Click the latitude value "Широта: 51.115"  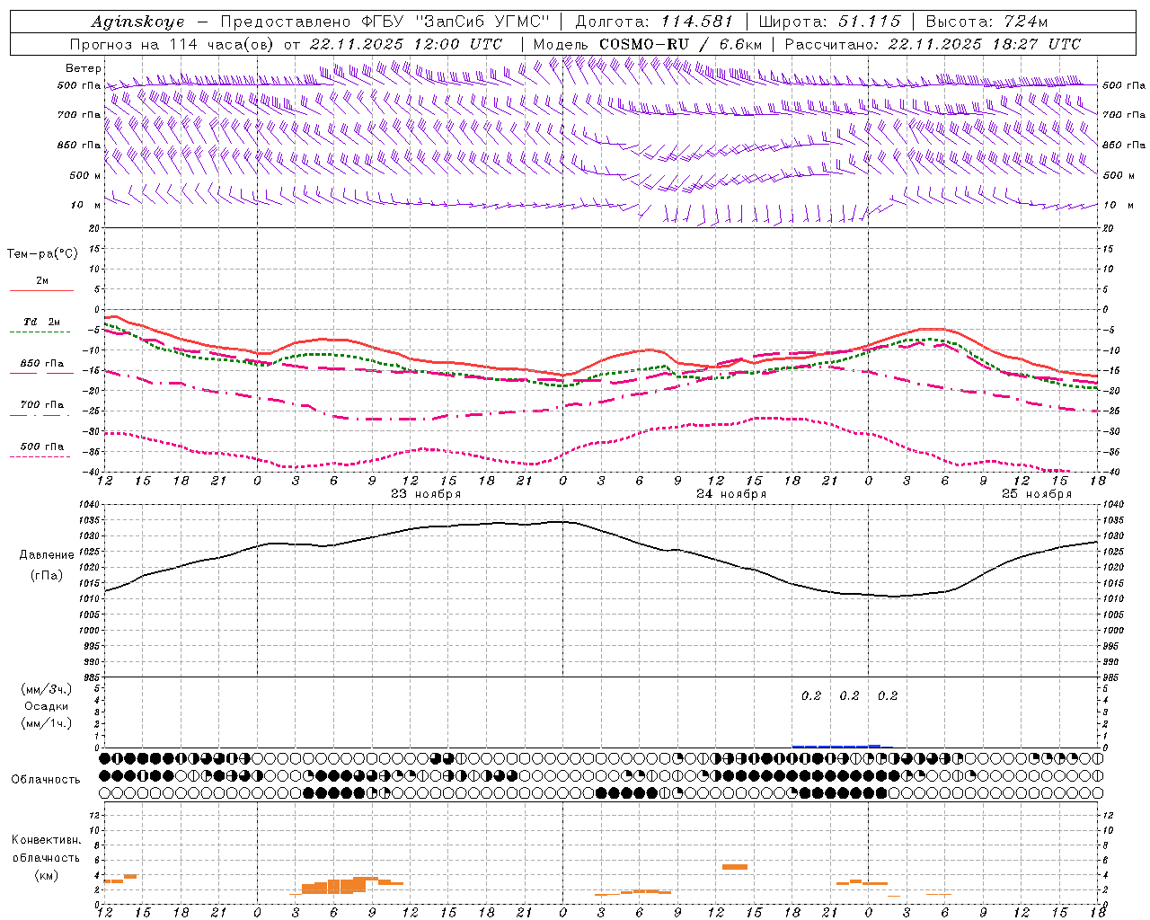pyautogui.click(x=829, y=22)
